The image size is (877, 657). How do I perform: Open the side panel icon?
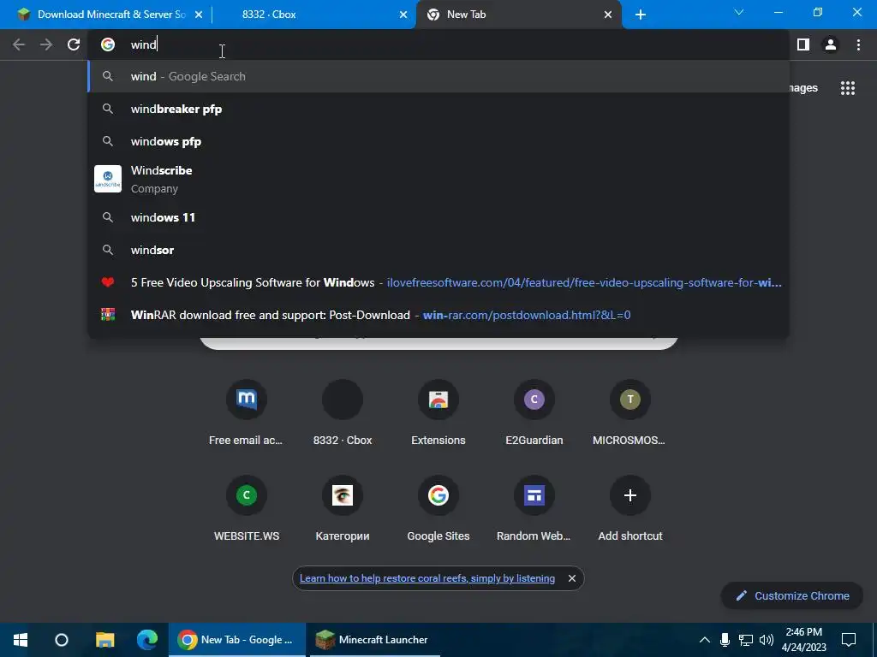click(x=803, y=44)
